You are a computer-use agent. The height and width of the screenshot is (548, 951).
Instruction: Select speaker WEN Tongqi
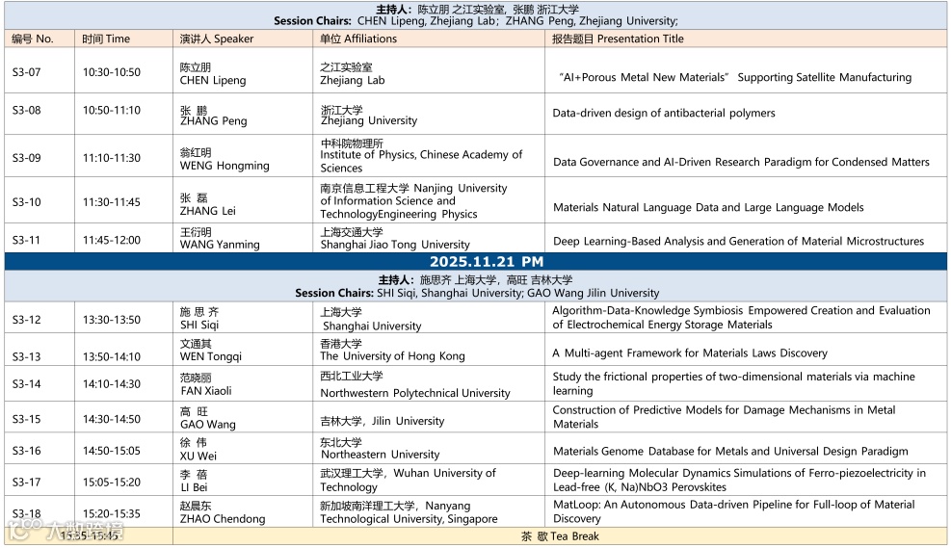point(210,351)
